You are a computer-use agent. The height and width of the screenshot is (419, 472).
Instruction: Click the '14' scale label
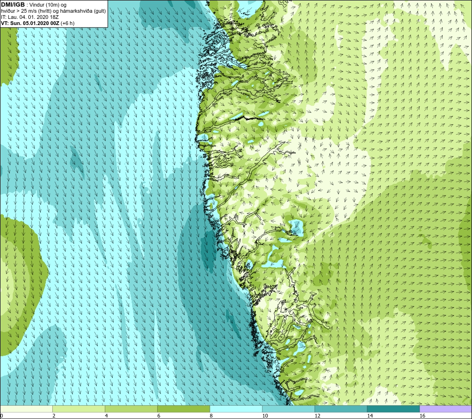[x=370, y=416]
